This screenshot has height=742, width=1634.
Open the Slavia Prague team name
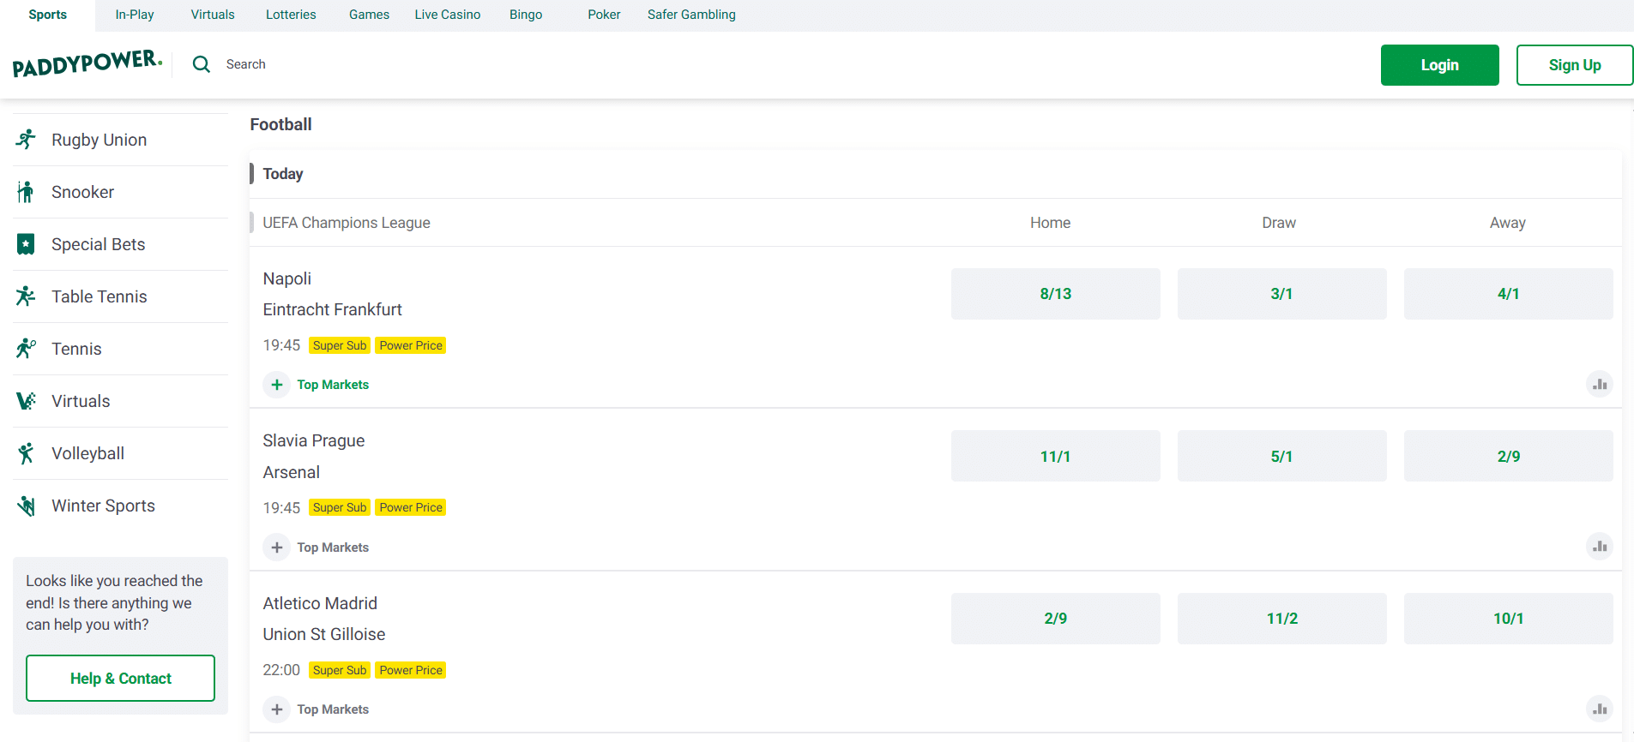[x=314, y=440]
